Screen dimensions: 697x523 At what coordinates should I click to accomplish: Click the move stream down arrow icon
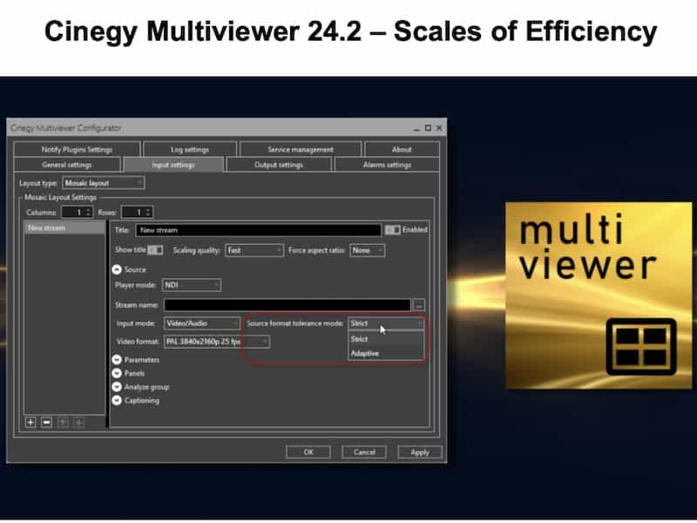click(x=78, y=422)
